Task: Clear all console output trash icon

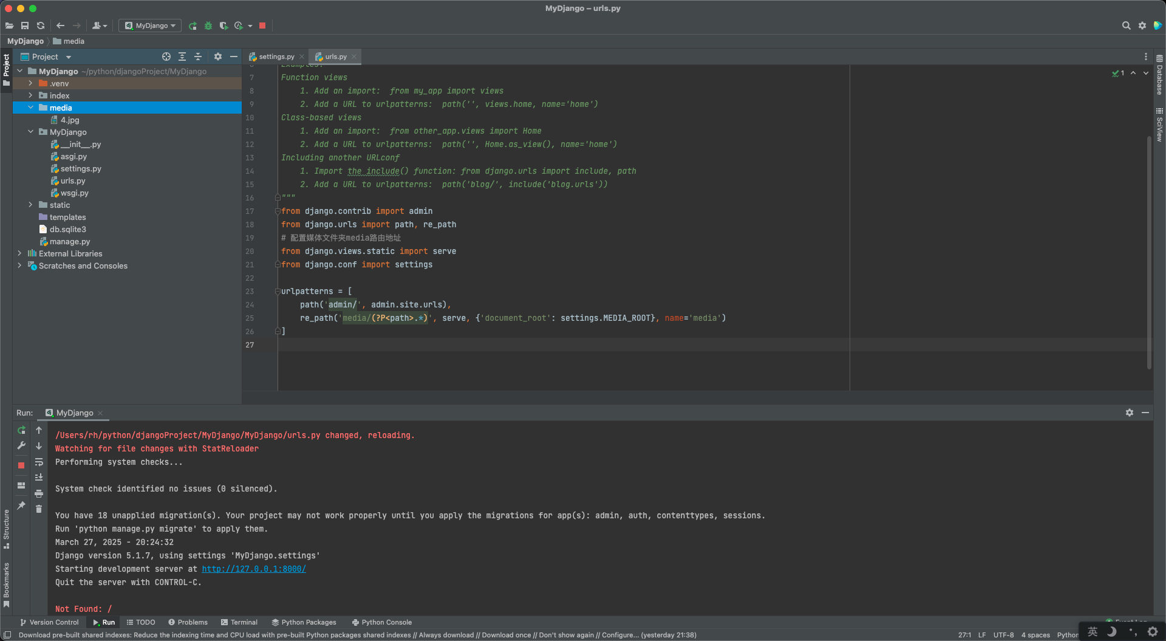Action: click(x=39, y=509)
